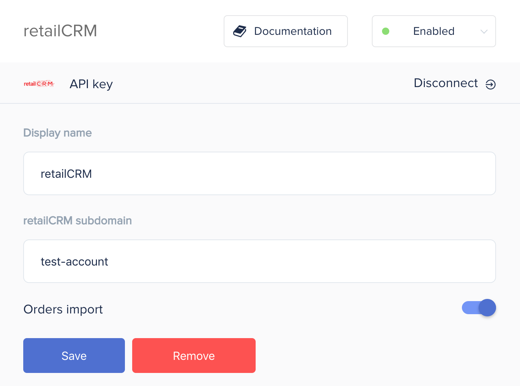Click the green status dot indicator

tap(386, 31)
